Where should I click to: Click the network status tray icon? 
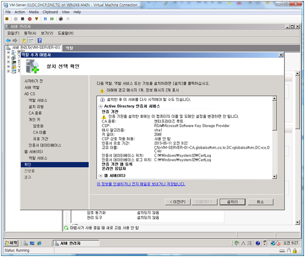tap(273, 243)
